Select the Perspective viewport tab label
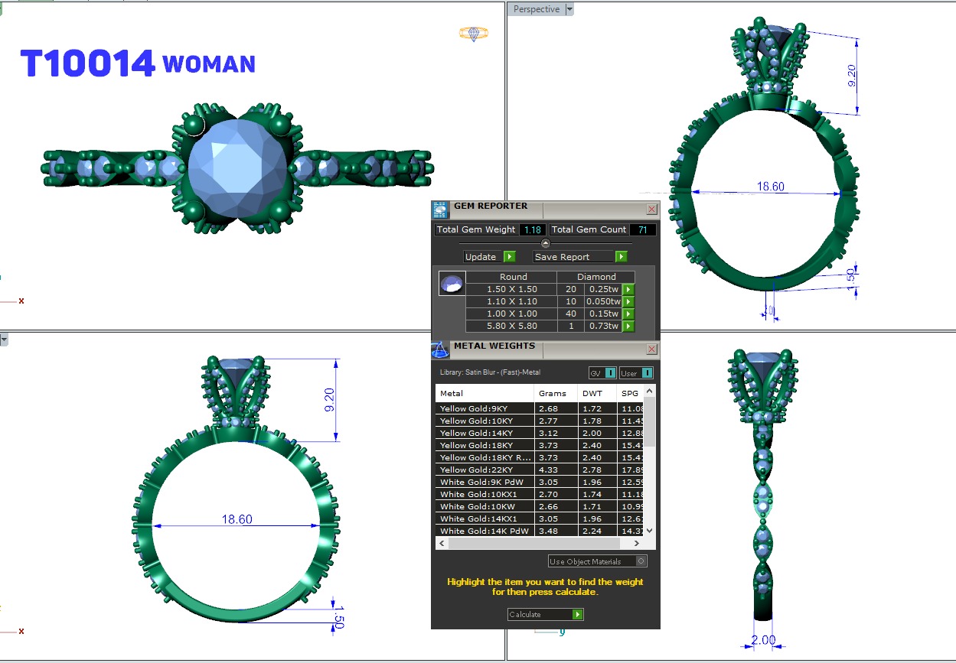 pyautogui.click(x=536, y=9)
